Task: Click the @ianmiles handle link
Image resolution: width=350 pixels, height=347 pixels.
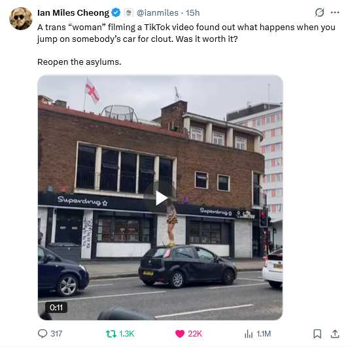Action: tap(158, 12)
